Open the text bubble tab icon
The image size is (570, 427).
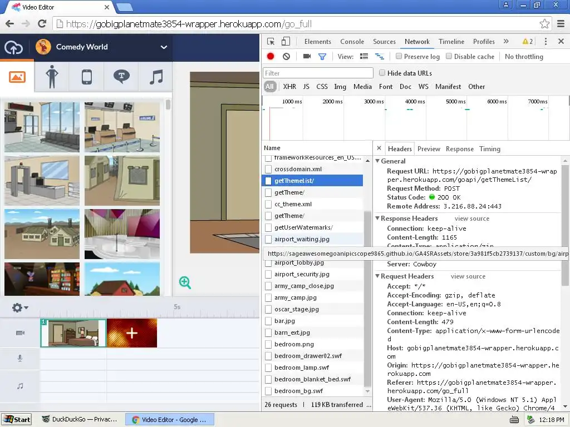click(121, 77)
